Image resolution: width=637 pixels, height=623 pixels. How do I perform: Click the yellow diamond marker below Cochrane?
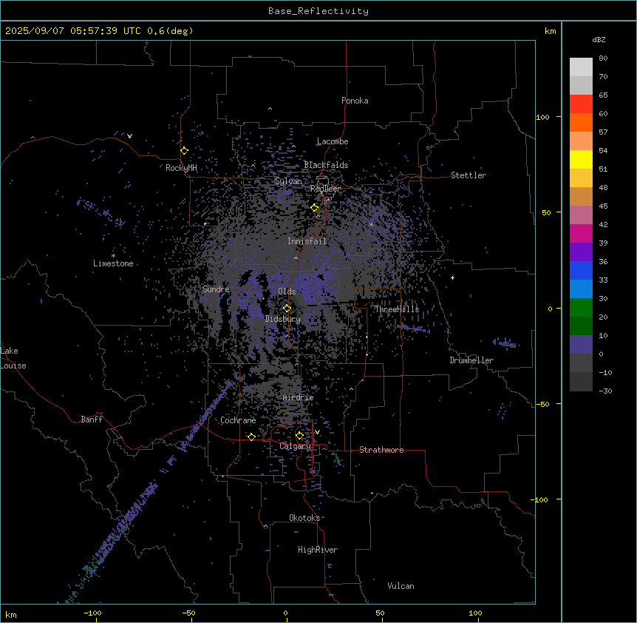point(251,437)
